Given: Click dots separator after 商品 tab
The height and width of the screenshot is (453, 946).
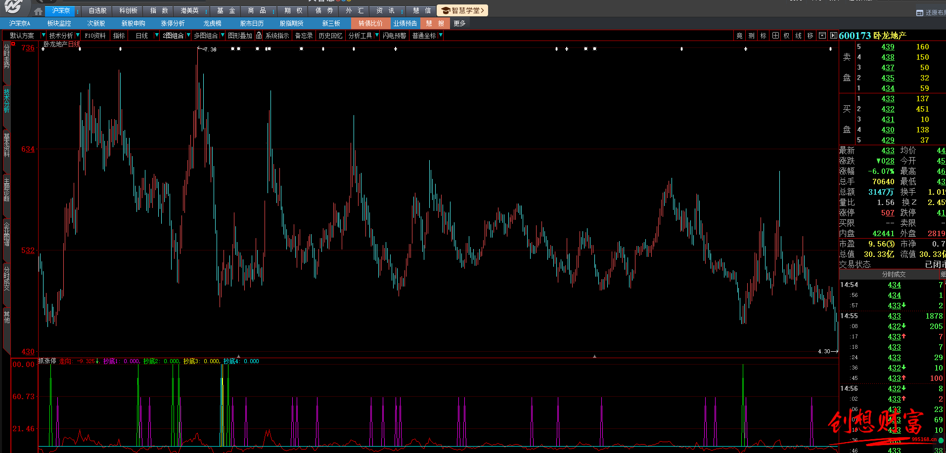Looking at the screenshot, I should (272, 11).
